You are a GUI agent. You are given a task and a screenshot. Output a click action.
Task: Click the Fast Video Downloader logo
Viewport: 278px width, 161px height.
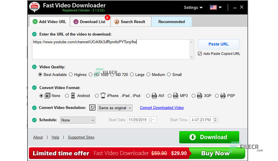[35, 7]
